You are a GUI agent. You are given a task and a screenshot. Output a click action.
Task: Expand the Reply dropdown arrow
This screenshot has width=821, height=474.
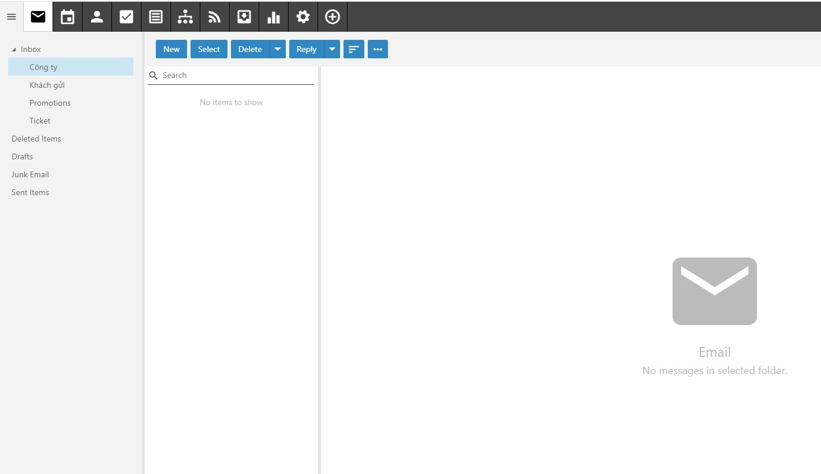[x=332, y=49]
